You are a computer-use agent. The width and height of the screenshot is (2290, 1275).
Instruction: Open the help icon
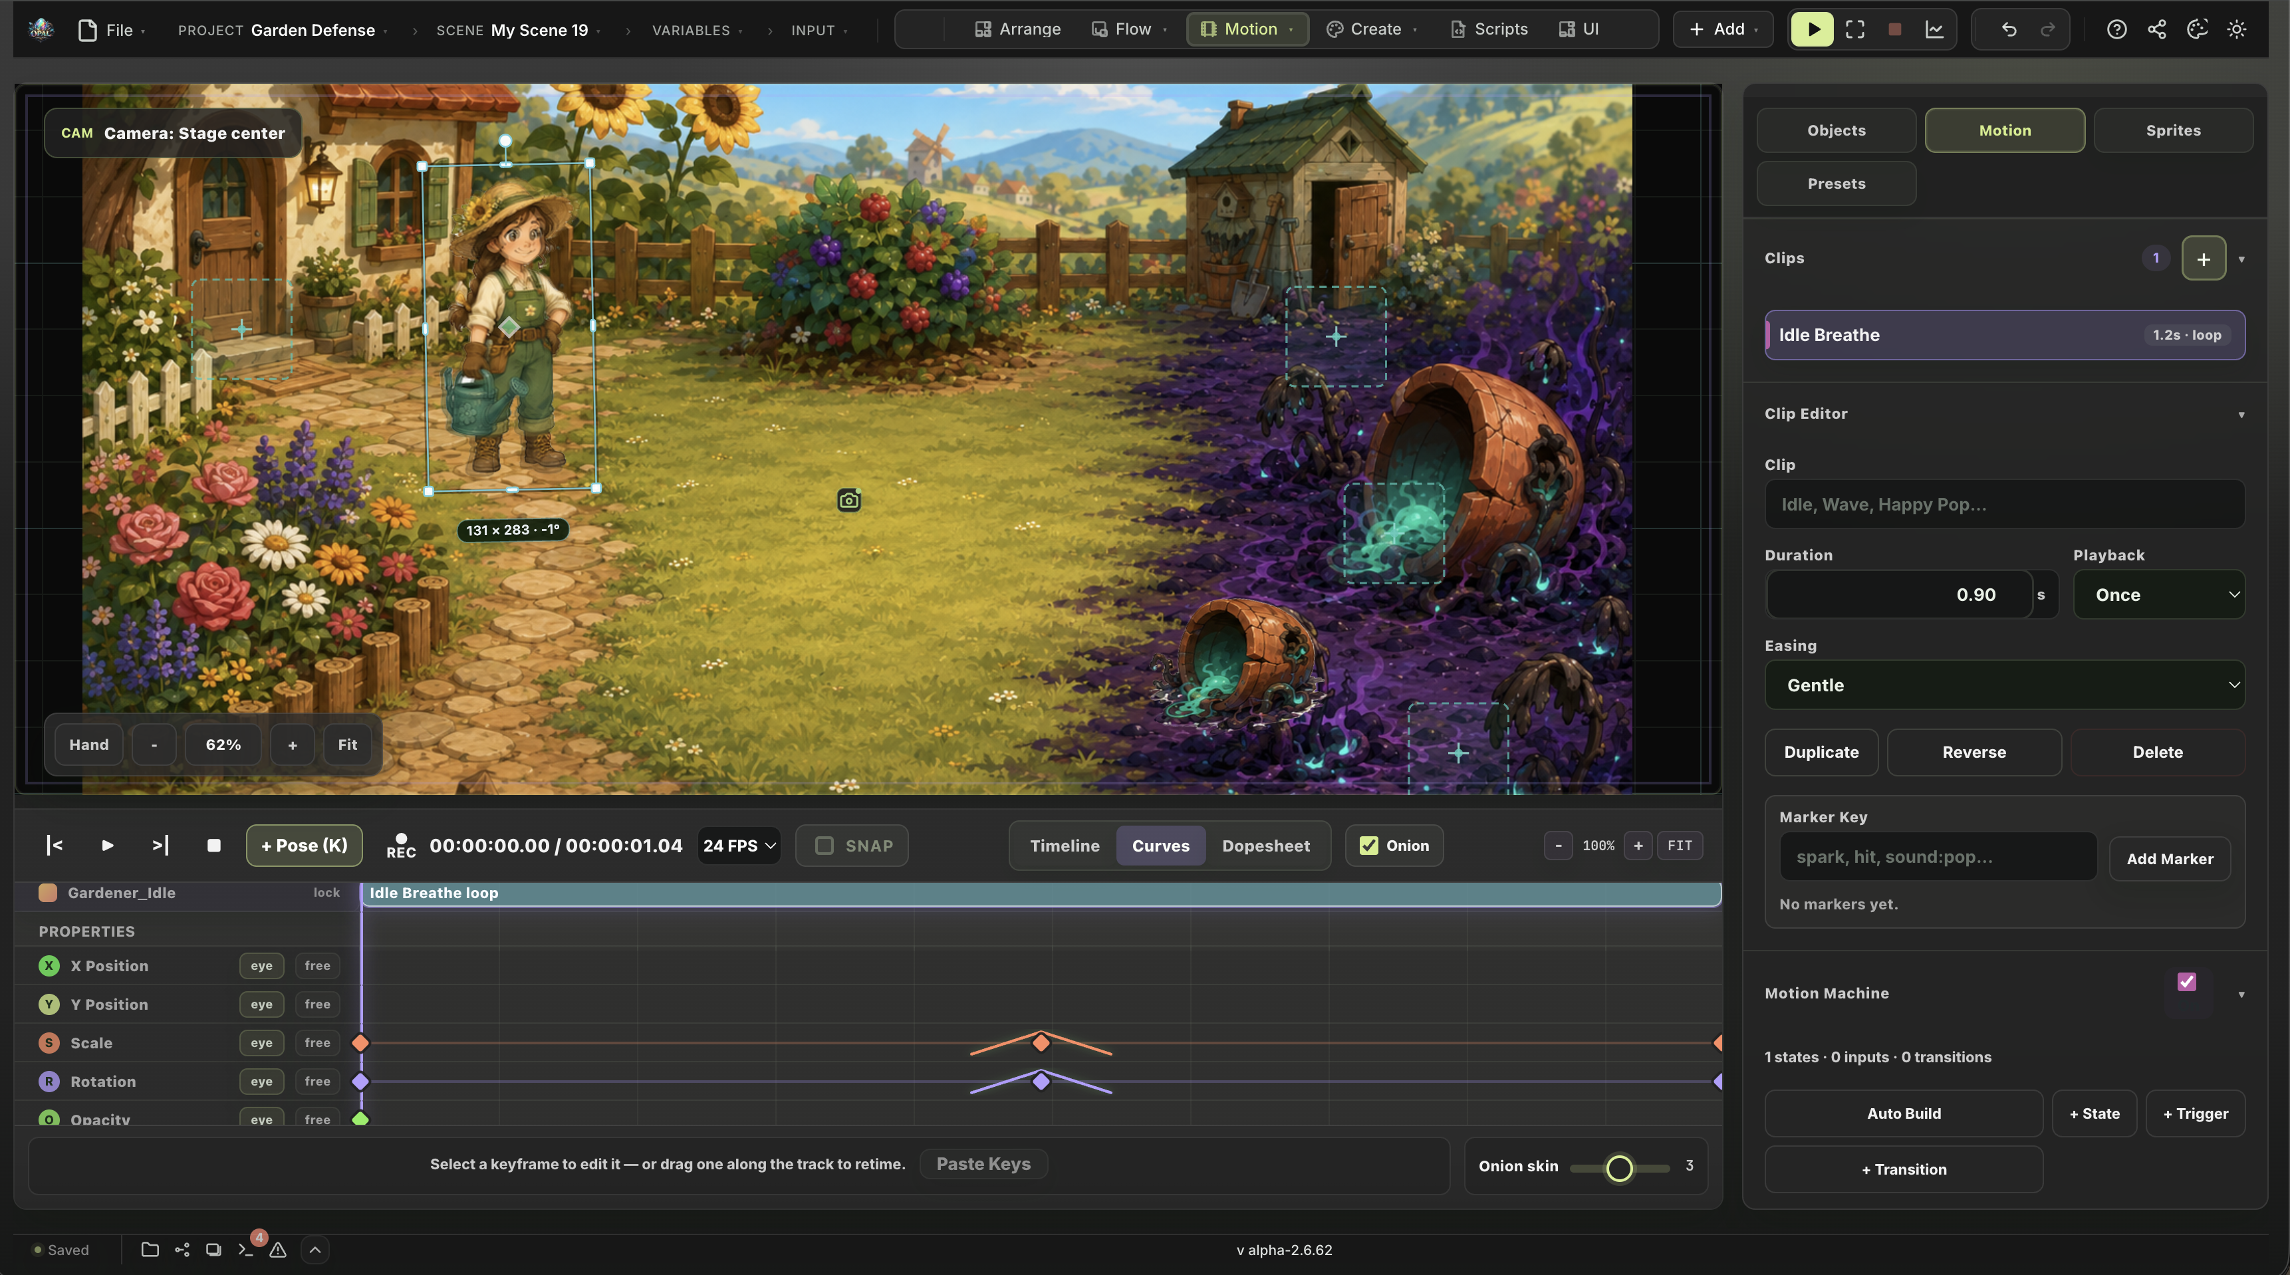point(2116,29)
